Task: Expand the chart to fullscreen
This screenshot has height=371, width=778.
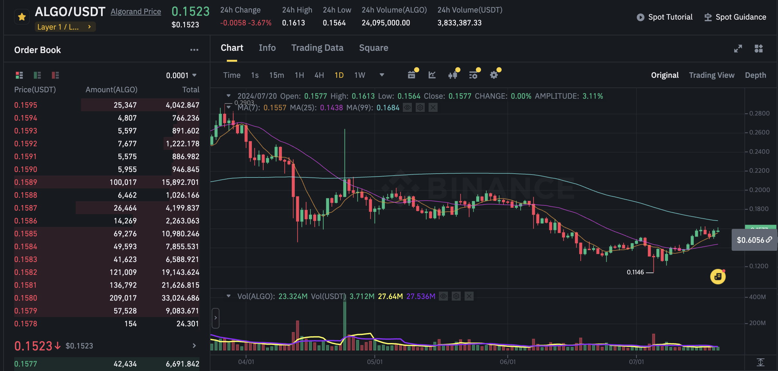Action: pos(738,49)
